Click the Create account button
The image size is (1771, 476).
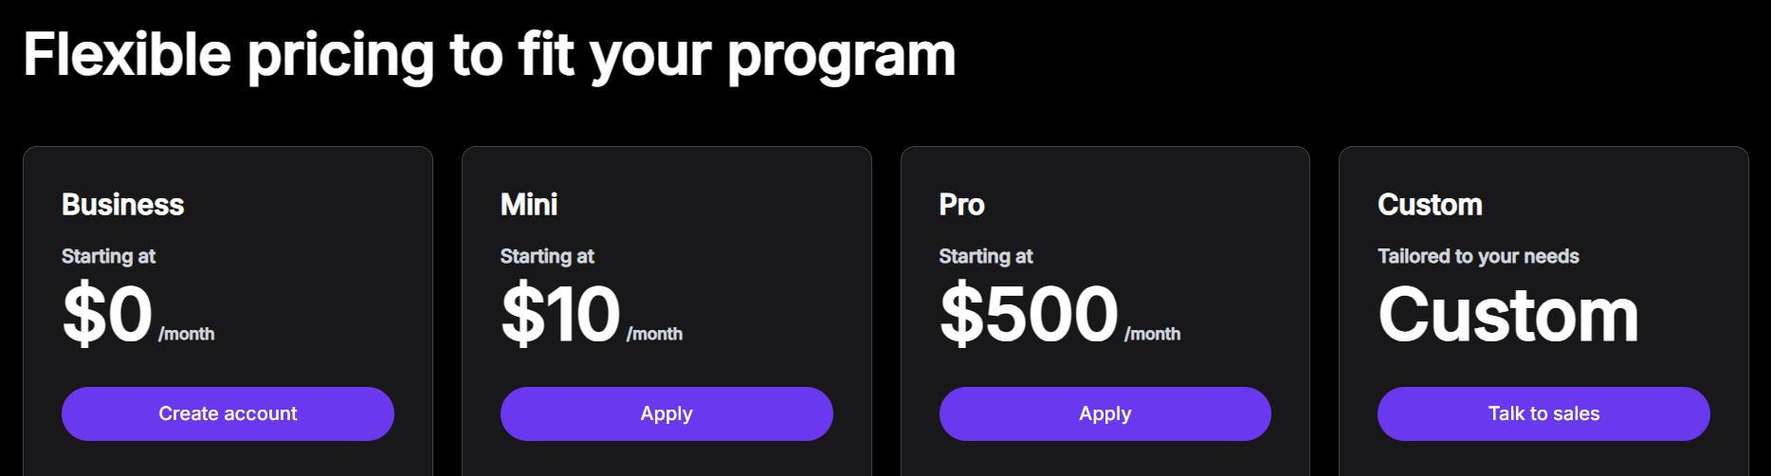[x=228, y=413]
